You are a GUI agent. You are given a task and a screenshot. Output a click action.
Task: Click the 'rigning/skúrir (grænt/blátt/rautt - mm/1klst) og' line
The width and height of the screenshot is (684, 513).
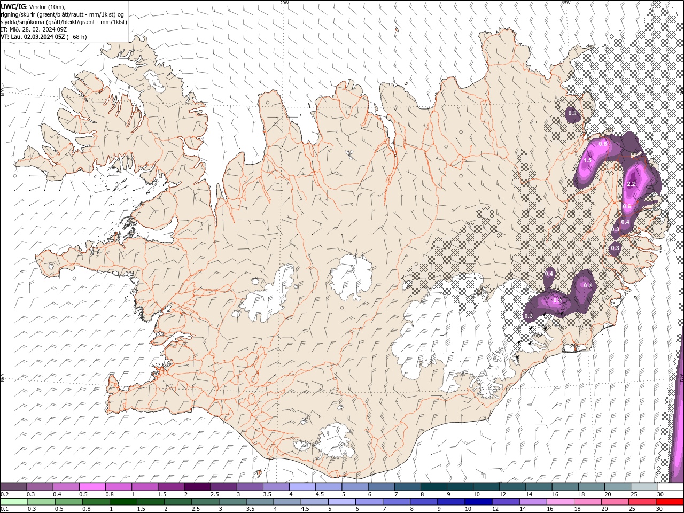63,14
